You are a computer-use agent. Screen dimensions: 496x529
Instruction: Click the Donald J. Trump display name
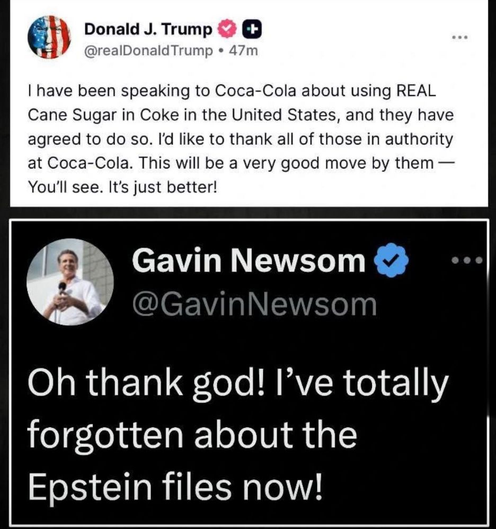tap(148, 29)
